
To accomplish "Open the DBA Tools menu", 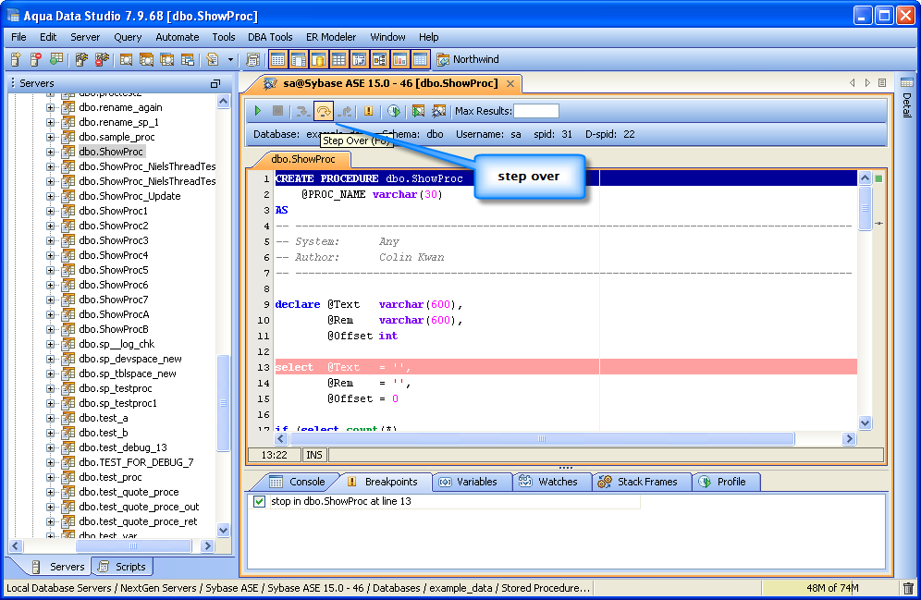I will pos(270,37).
